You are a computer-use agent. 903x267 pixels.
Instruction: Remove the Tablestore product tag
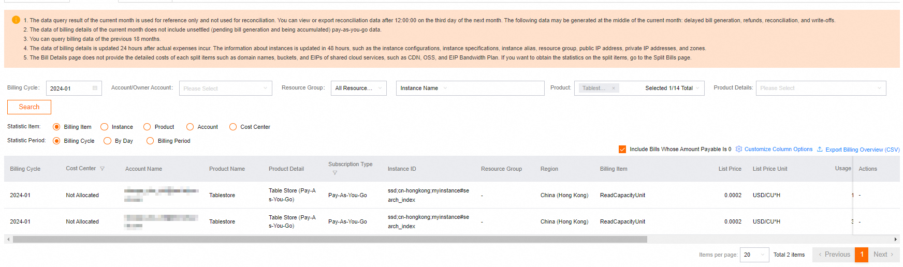pyautogui.click(x=614, y=88)
